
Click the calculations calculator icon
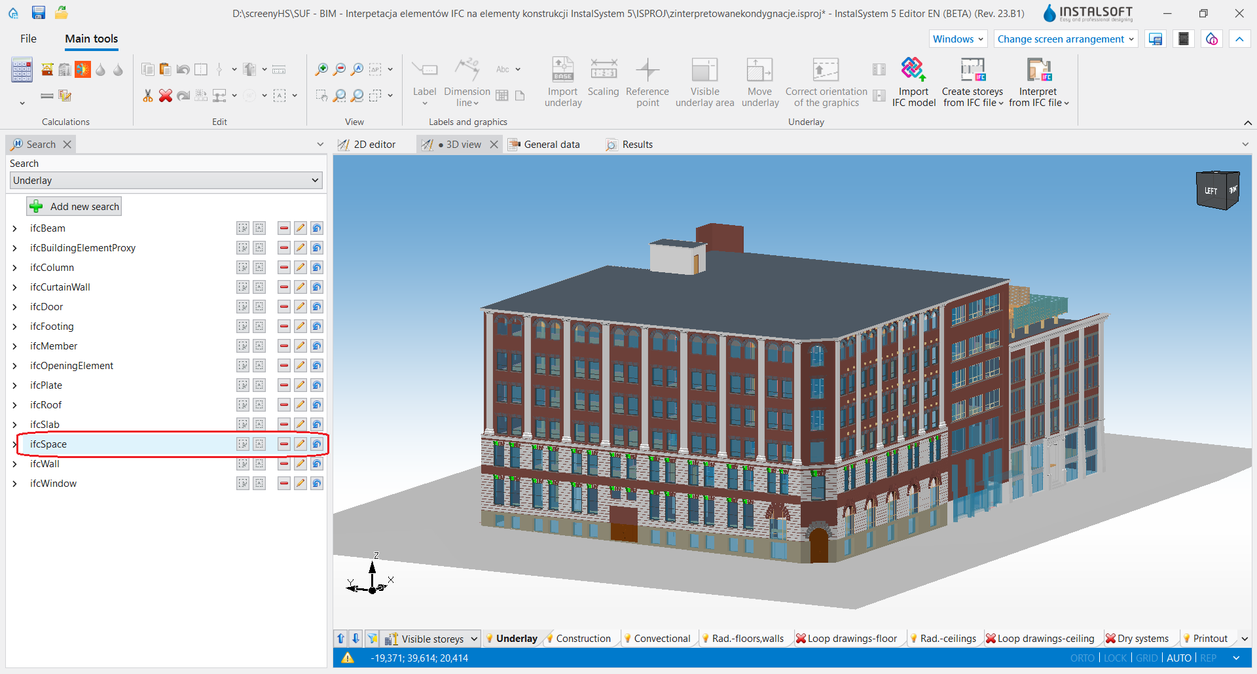coord(22,70)
